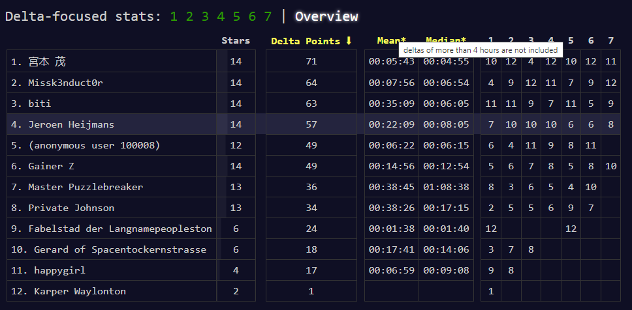Click delta points value 18
Screen dimensions: 632x310
pos(311,250)
